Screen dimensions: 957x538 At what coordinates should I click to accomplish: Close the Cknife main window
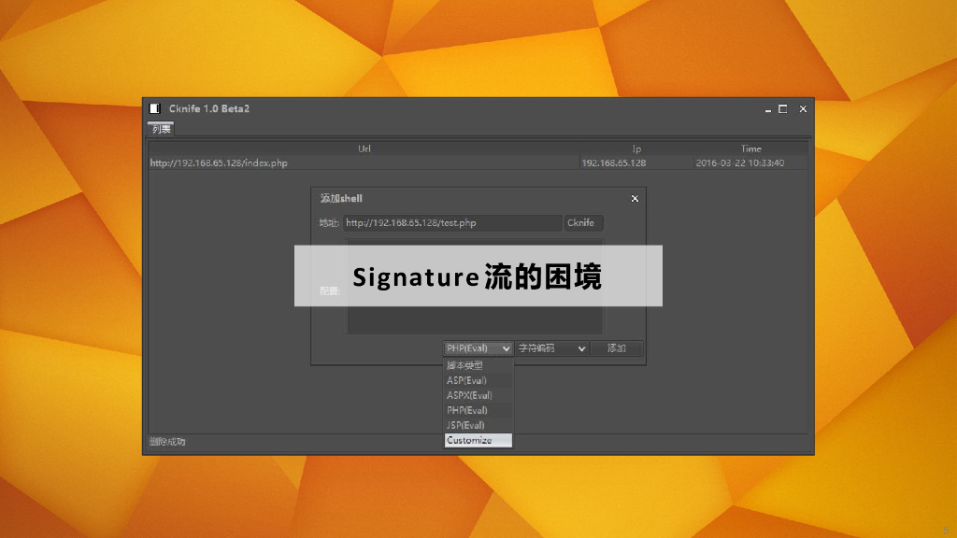coord(803,109)
